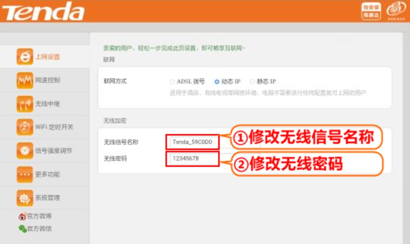Click the round swirl logo in header
This screenshot has width=410, height=244.
pyautogui.click(x=396, y=10)
